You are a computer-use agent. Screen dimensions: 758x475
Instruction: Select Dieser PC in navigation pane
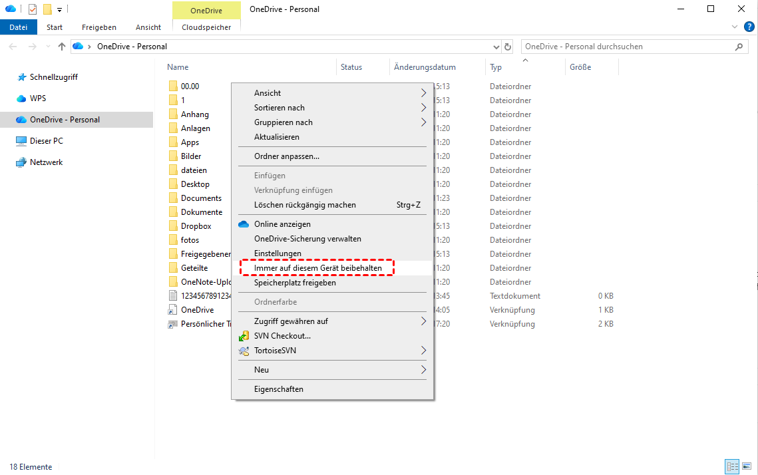pos(46,141)
